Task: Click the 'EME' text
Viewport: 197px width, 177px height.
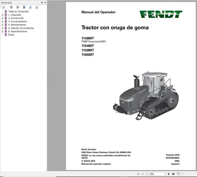Action: click(x=177, y=161)
